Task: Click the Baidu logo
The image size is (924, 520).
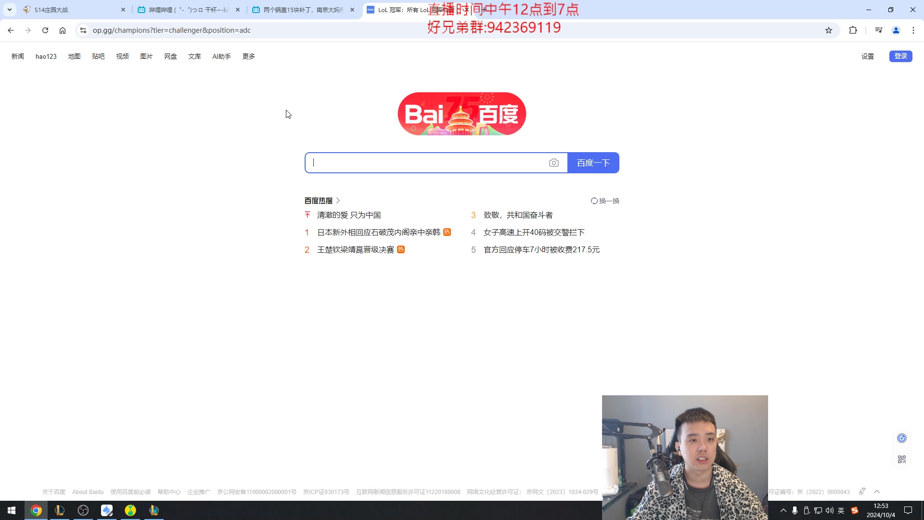Action: 462,114
